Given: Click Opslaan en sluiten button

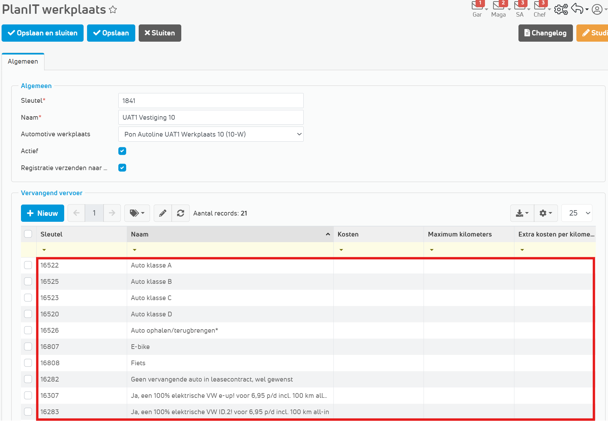Looking at the screenshot, I should (x=43, y=33).
